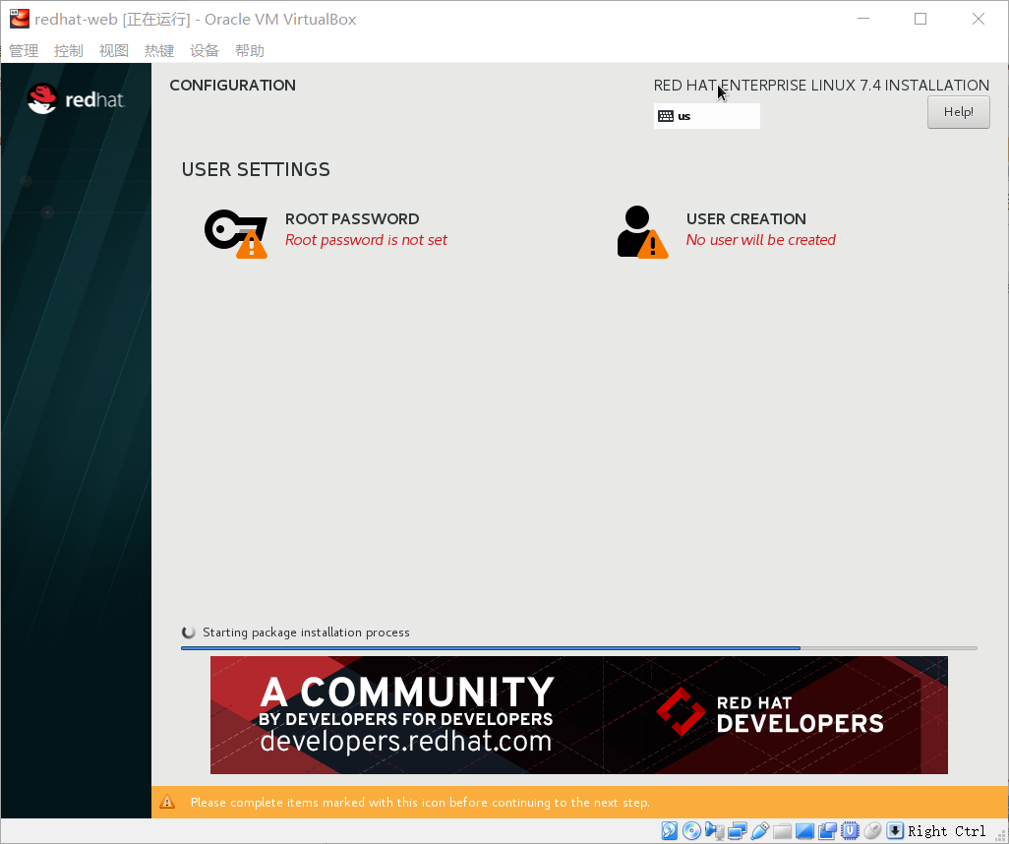Click the CONFIGURATION heading

(x=232, y=85)
